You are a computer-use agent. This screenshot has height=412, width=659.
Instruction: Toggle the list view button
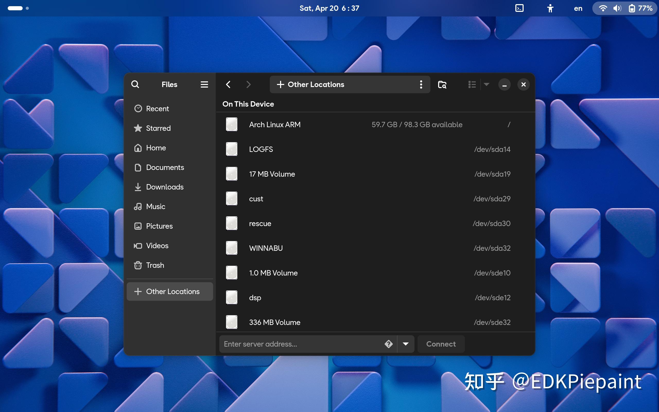click(472, 84)
